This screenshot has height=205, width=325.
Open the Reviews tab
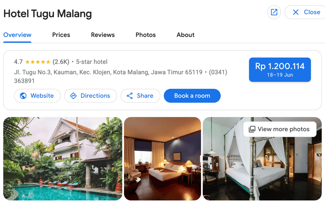(103, 35)
